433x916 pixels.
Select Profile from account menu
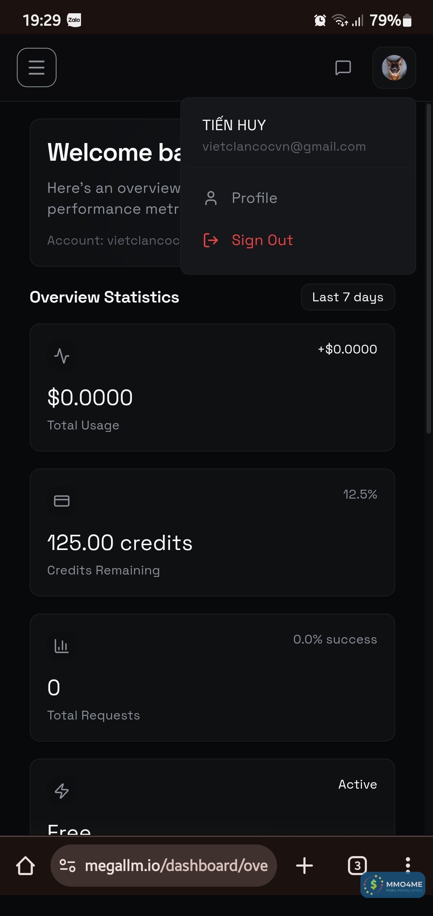tap(254, 198)
